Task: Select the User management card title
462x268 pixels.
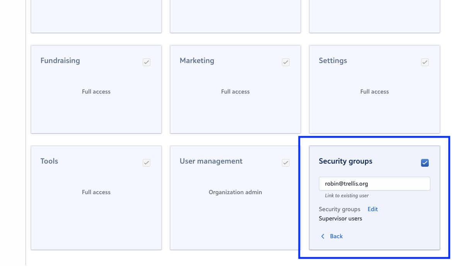Action: pos(211,161)
